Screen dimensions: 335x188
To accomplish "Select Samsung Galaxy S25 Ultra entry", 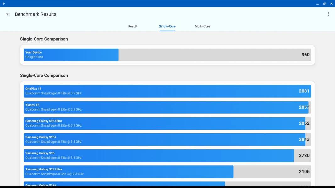I will point(167,123).
